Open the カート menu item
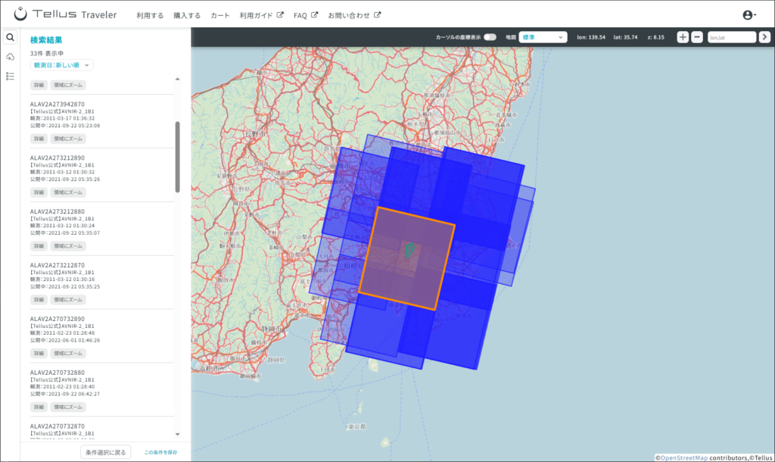The height and width of the screenshot is (462, 775). (x=220, y=15)
